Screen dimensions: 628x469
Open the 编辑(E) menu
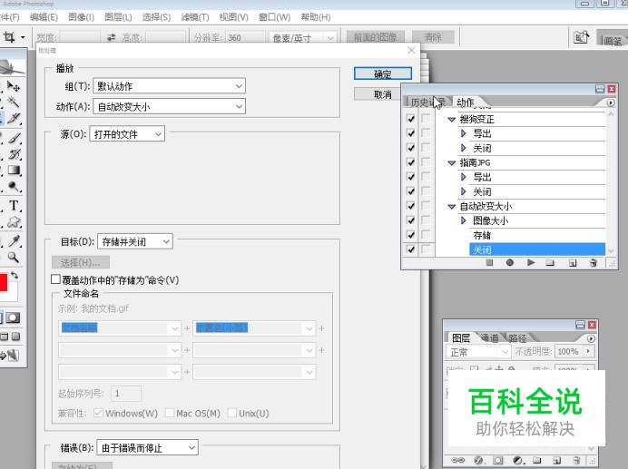[x=44, y=17]
